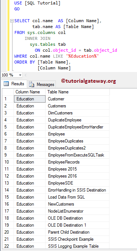Select ErrorHandling in SSIS Destination cell
Viewport: 137px width, 251px height.
(x=77, y=190)
